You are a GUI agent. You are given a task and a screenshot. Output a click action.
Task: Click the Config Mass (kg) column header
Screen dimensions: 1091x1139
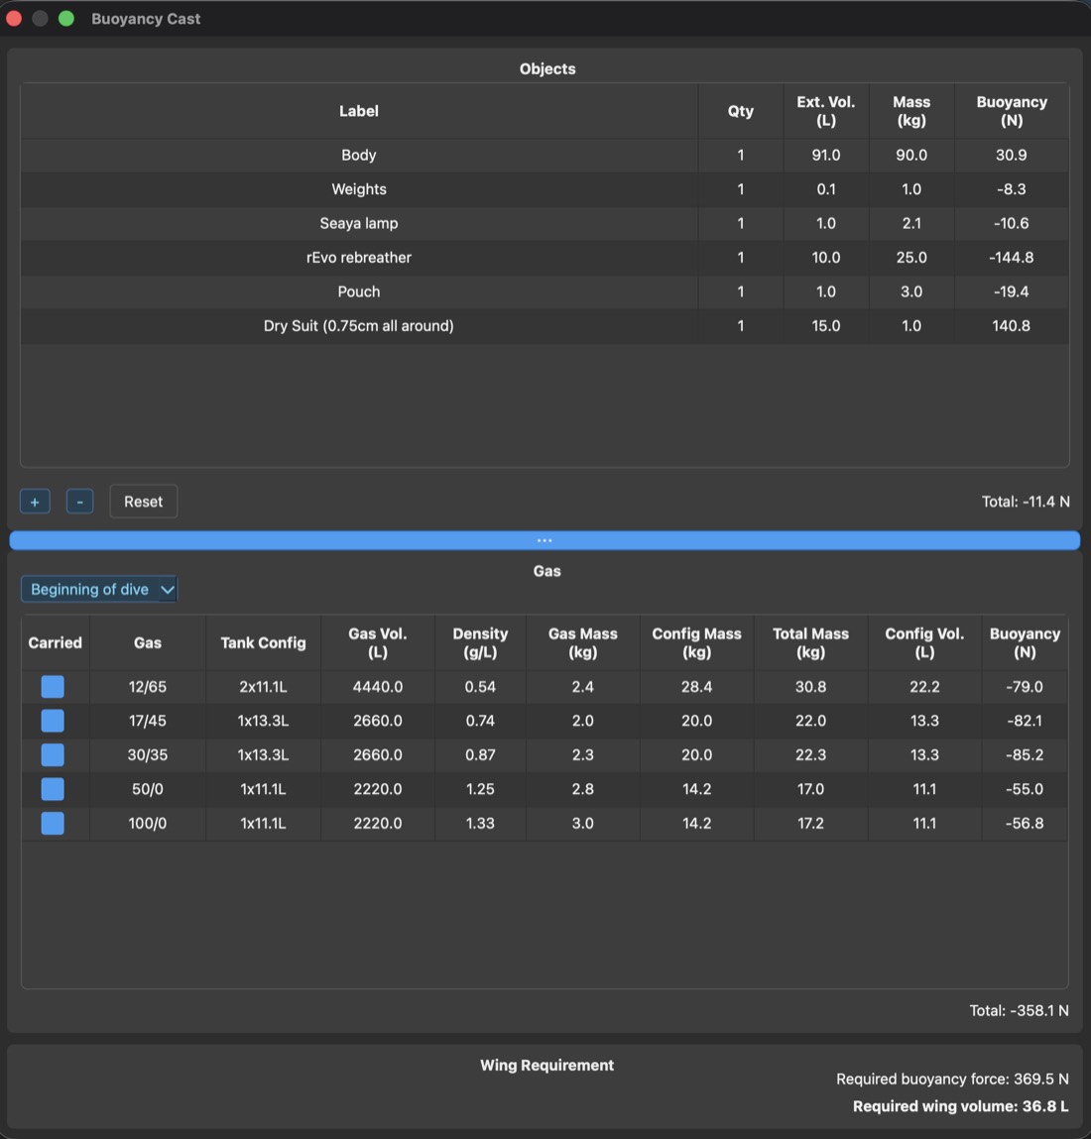[696, 643]
